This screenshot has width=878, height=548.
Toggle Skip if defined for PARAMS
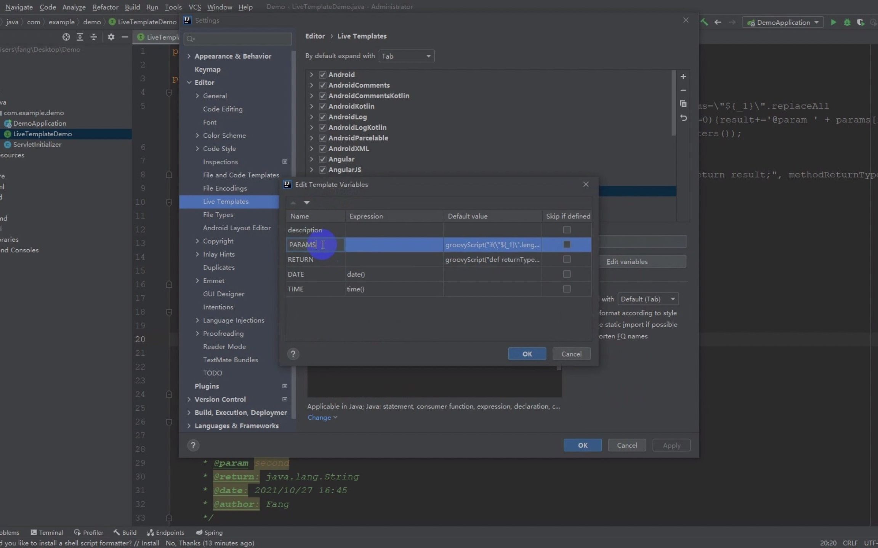[567, 244]
